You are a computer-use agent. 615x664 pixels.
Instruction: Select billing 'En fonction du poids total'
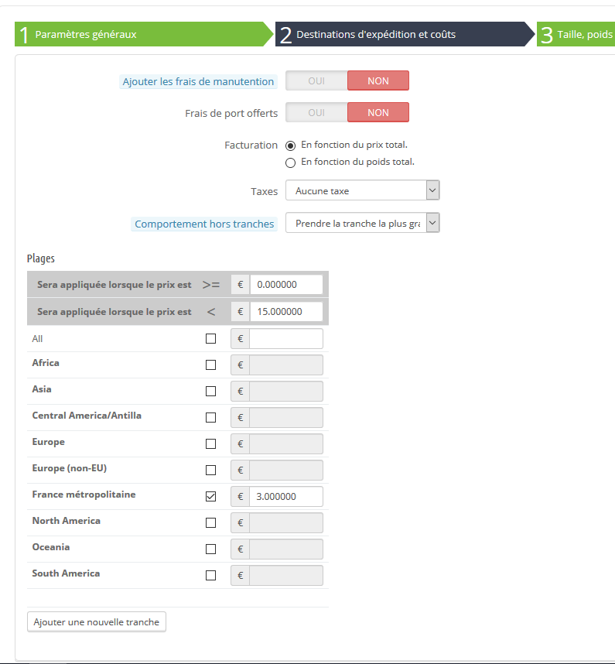click(x=290, y=163)
